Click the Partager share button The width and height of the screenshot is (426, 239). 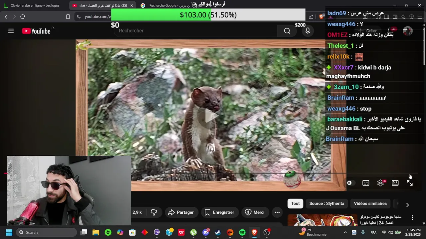181,212
